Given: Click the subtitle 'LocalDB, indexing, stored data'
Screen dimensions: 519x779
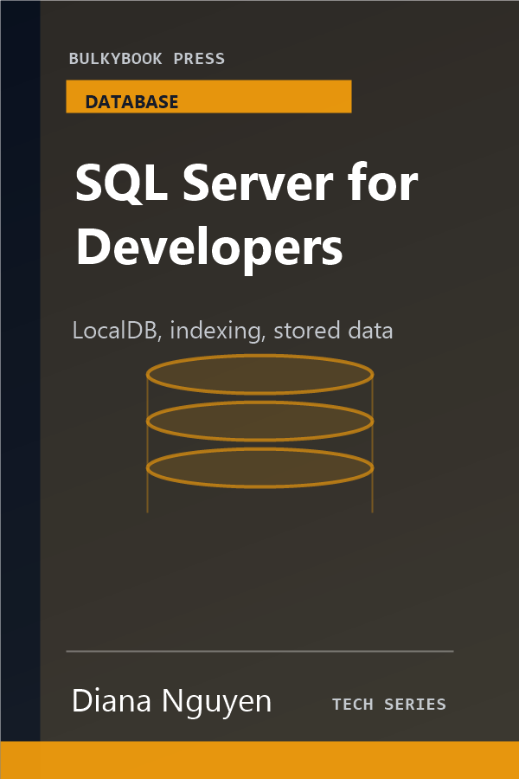Looking at the screenshot, I should [x=233, y=331].
